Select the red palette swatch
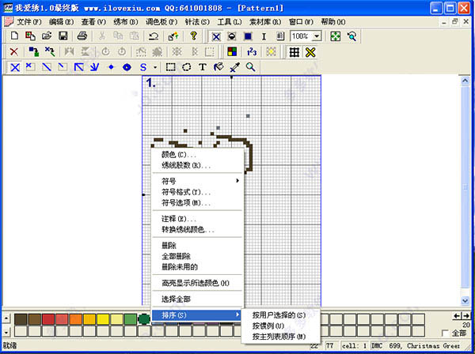 (x=48, y=319)
